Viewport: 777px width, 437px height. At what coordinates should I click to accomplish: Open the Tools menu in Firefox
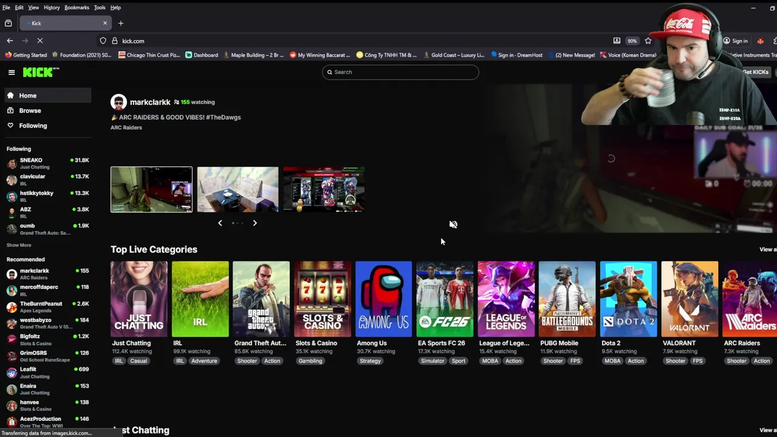[x=100, y=7]
